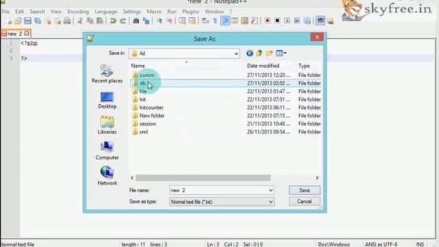Viewport: 439px width, 247px height.
Task: Sort by the Date modified column header
Action: [263, 66]
